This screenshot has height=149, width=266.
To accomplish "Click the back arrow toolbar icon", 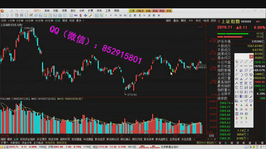I will 2,16.
